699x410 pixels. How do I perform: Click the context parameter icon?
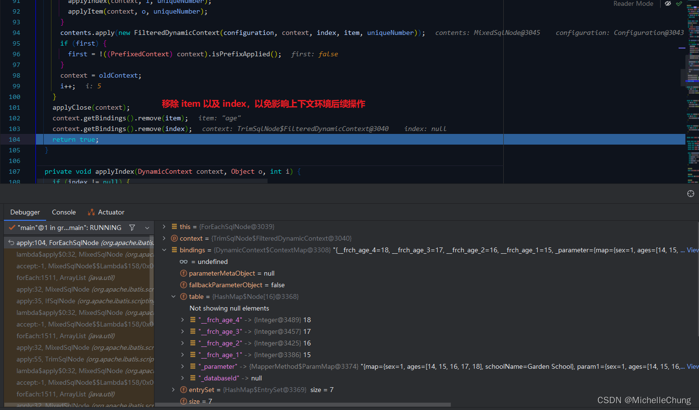pos(174,238)
